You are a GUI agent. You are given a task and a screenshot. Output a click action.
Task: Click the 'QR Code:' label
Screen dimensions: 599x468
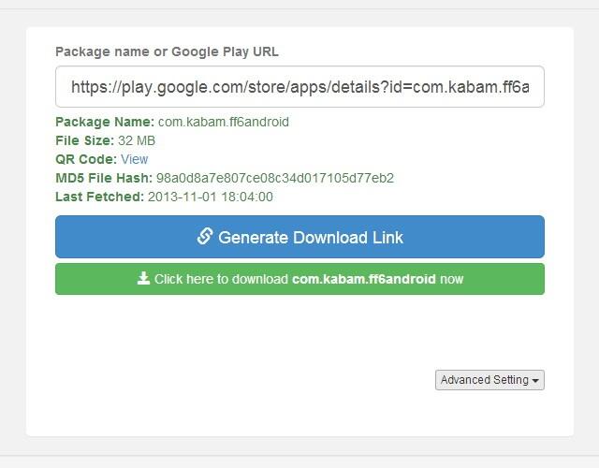pos(86,159)
